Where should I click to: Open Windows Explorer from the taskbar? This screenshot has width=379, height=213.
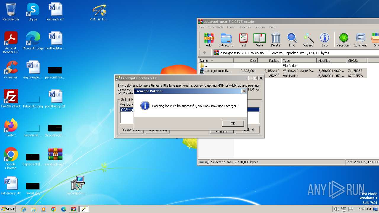click(x=33, y=209)
